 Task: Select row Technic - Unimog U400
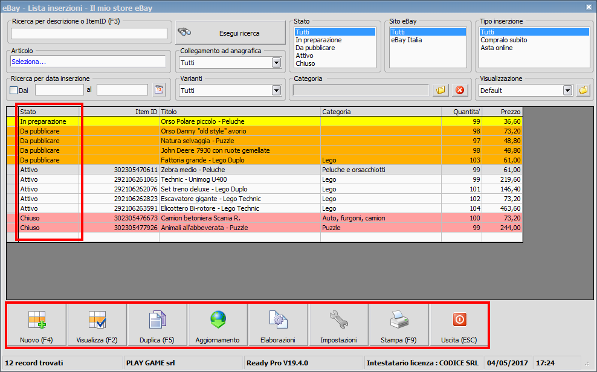point(265,179)
